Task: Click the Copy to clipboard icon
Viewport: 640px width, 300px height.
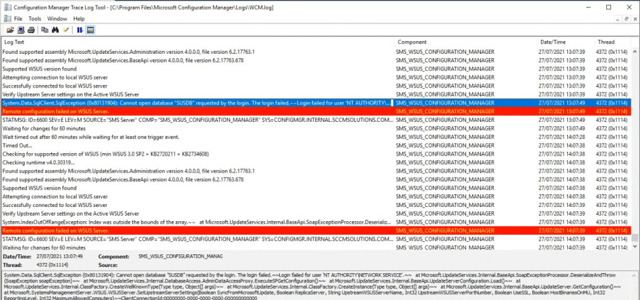Action: click(x=44, y=29)
